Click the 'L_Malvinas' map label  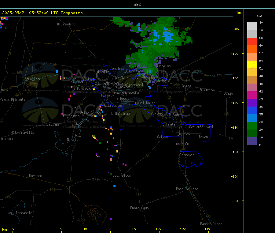click(120, 114)
